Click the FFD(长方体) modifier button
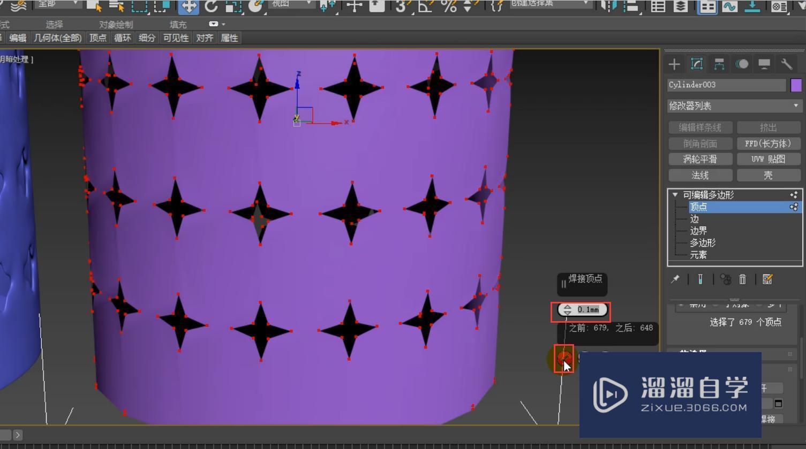Image resolution: width=806 pixels, height=449 pixels. coord(768,143)
